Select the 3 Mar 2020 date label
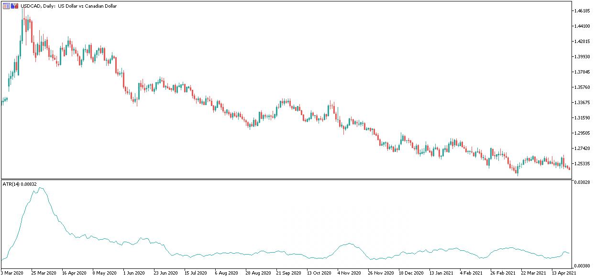 (x=12, y=273)
